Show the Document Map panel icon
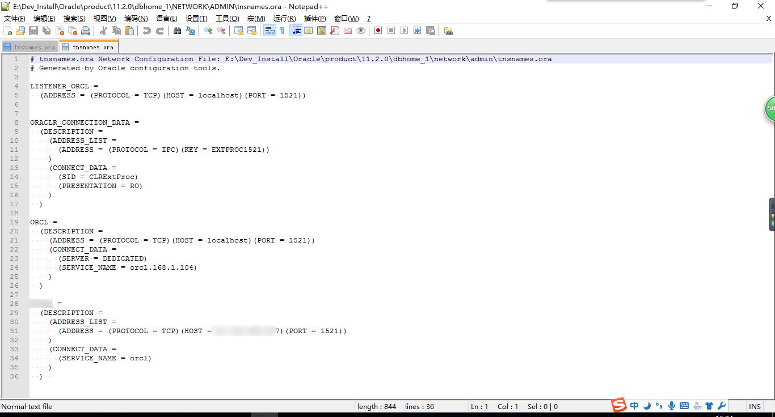The width and height of the screenshot is (775, 417). click(322, 31)
